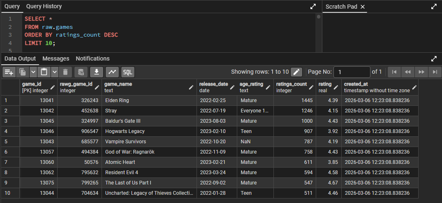Click the Uncharted: Legacy of Thieves cell

click(149, 193)
